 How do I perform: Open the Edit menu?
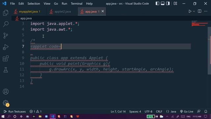[x=21, y=4]
